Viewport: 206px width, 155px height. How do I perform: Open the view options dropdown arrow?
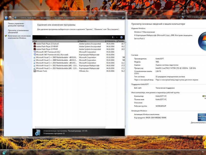coord(117,37)
